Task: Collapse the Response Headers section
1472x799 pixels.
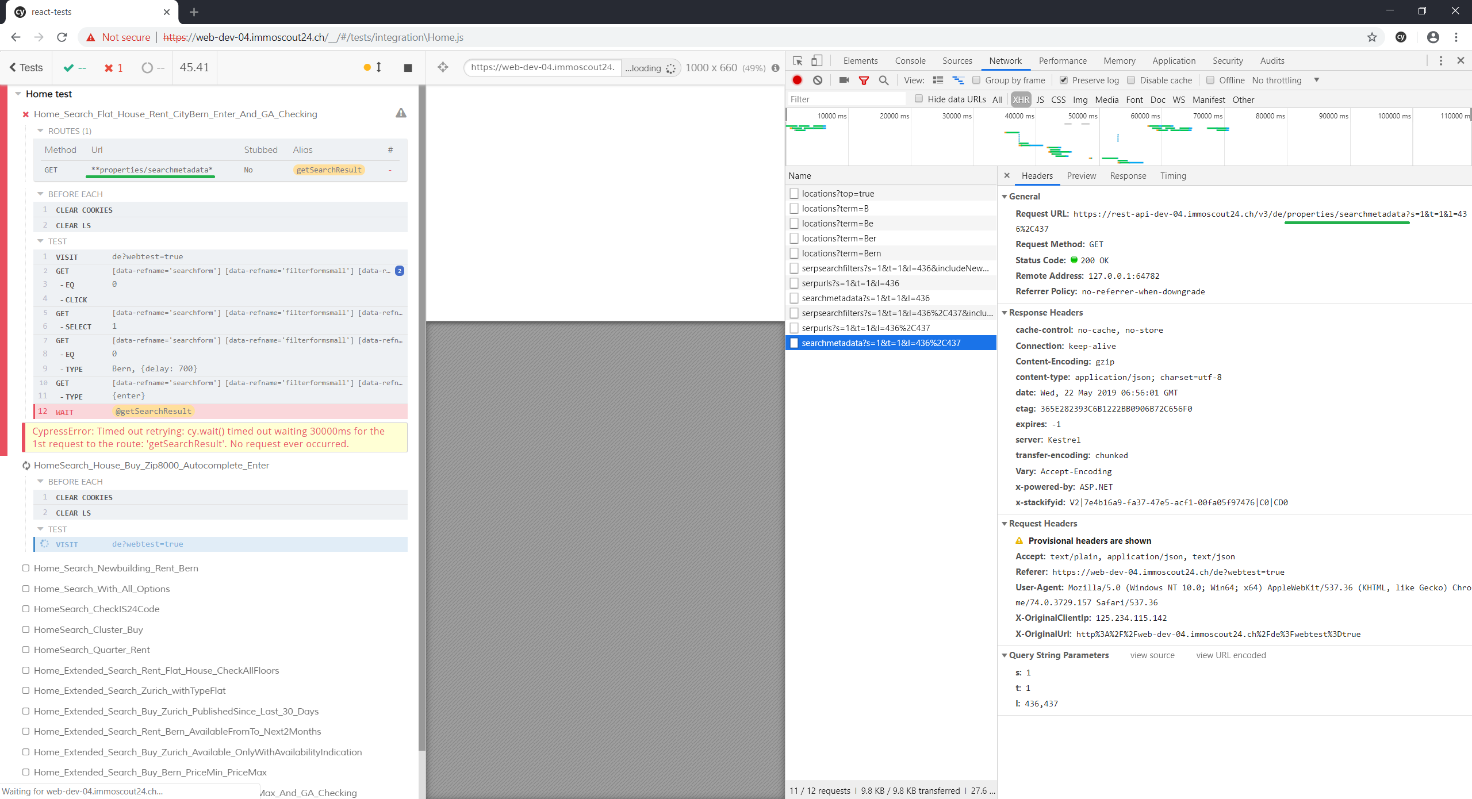Action: tap(1005, 313)
